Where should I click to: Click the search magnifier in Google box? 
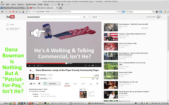153,12
